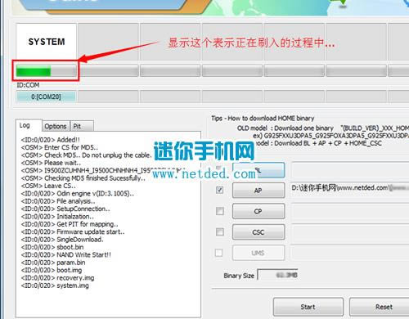Select log line 'Leave CS..'
Viewport: 409px width, 319px height.
pyautogui.click(x=48, y=186)
